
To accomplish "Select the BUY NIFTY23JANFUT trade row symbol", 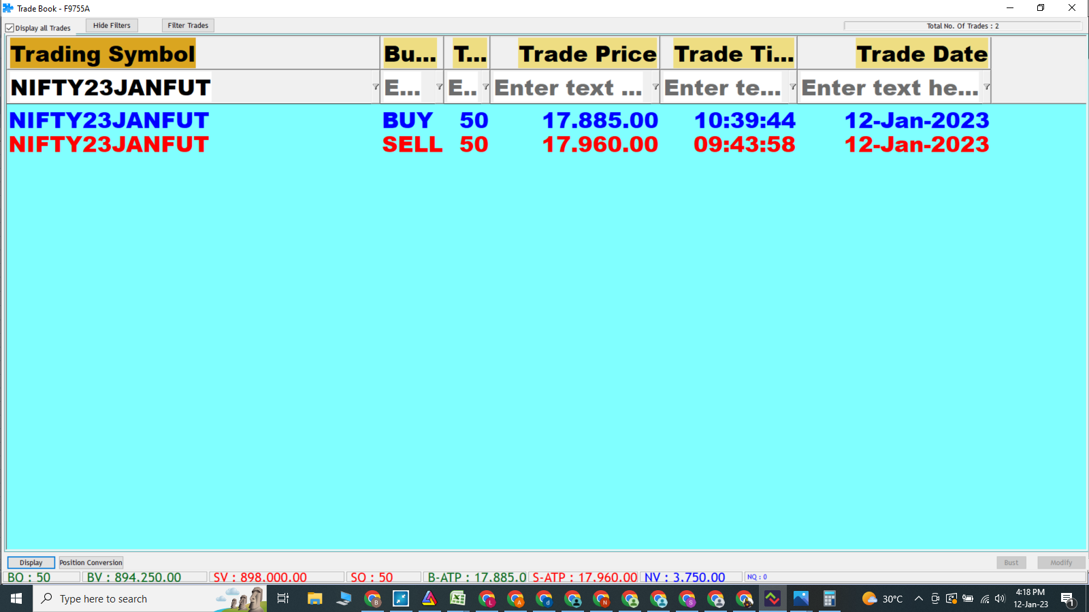I will (x=109, y=120).
